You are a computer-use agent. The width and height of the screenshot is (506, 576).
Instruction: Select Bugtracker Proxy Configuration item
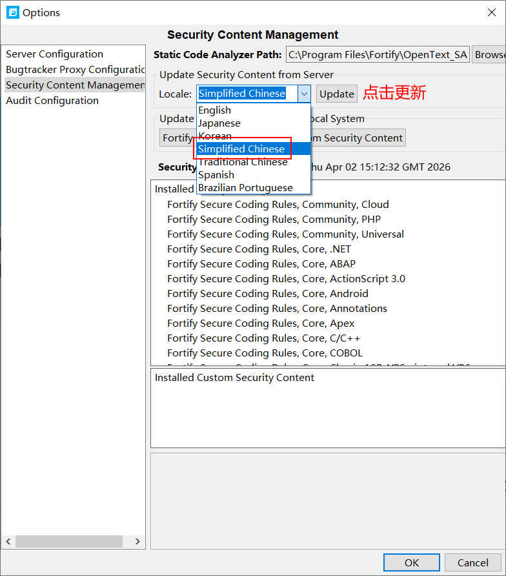75,70
